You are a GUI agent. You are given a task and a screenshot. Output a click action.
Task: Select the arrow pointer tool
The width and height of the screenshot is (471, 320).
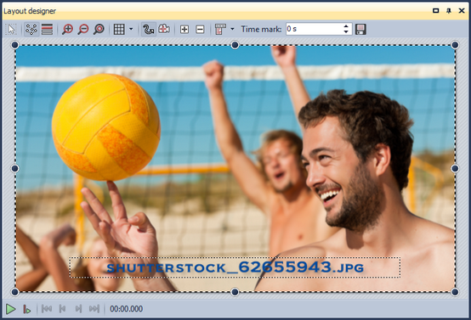[11, 29]
